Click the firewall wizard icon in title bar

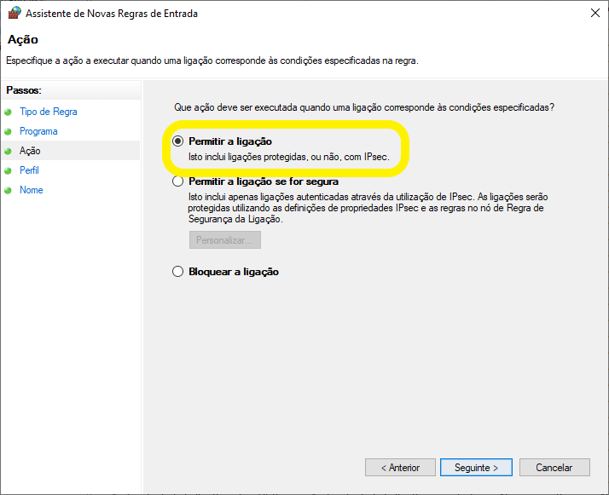[14, 13]
